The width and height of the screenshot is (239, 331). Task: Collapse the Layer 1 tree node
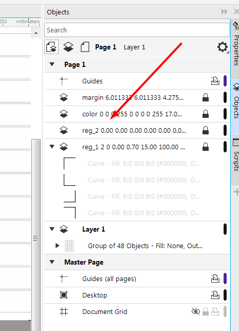pos(52,229)
